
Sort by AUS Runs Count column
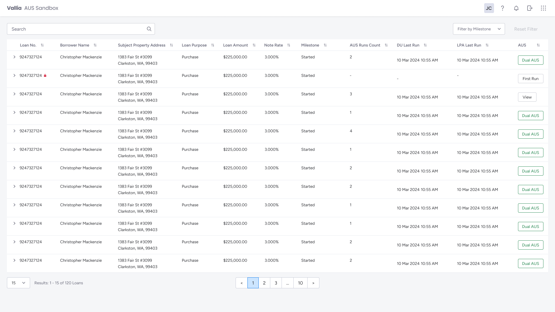pos(386,45)
